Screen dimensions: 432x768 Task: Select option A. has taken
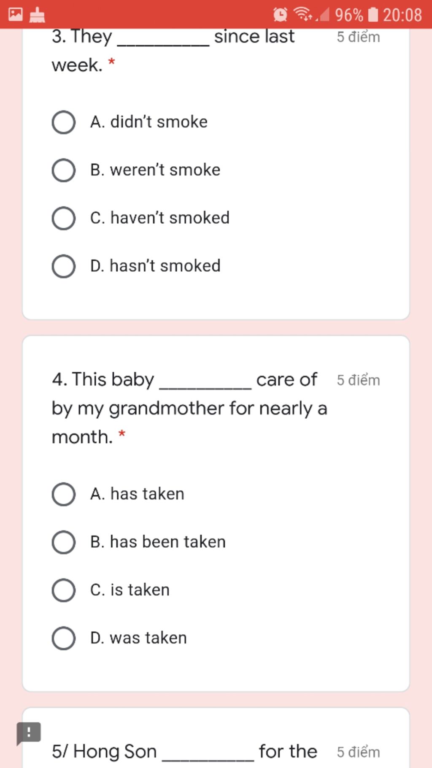118,494
